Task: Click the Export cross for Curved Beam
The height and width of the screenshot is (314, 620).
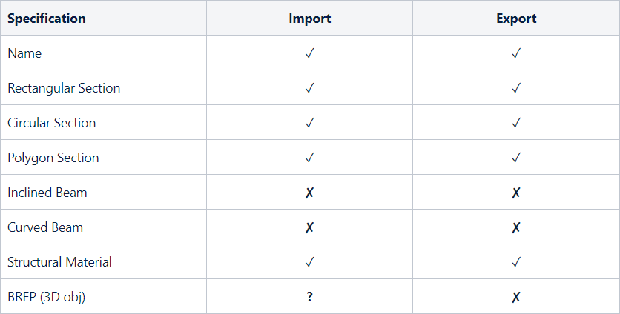Action: 516,227
